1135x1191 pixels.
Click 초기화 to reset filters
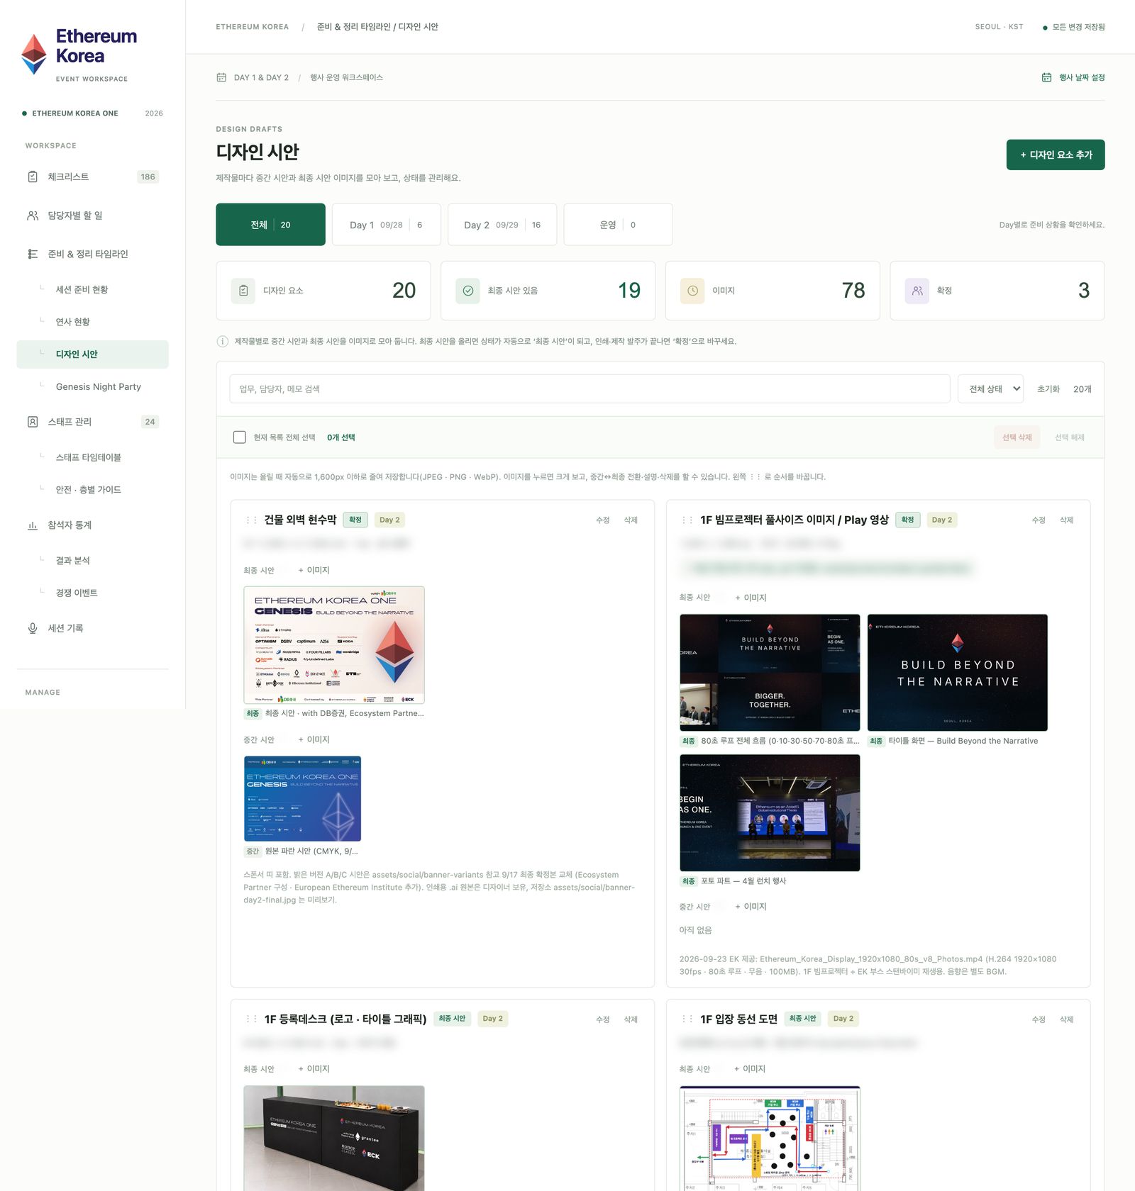1048,389
